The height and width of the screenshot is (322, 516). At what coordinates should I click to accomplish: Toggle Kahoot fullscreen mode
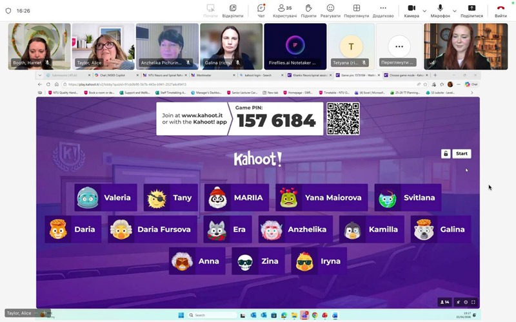coord(473,302)
